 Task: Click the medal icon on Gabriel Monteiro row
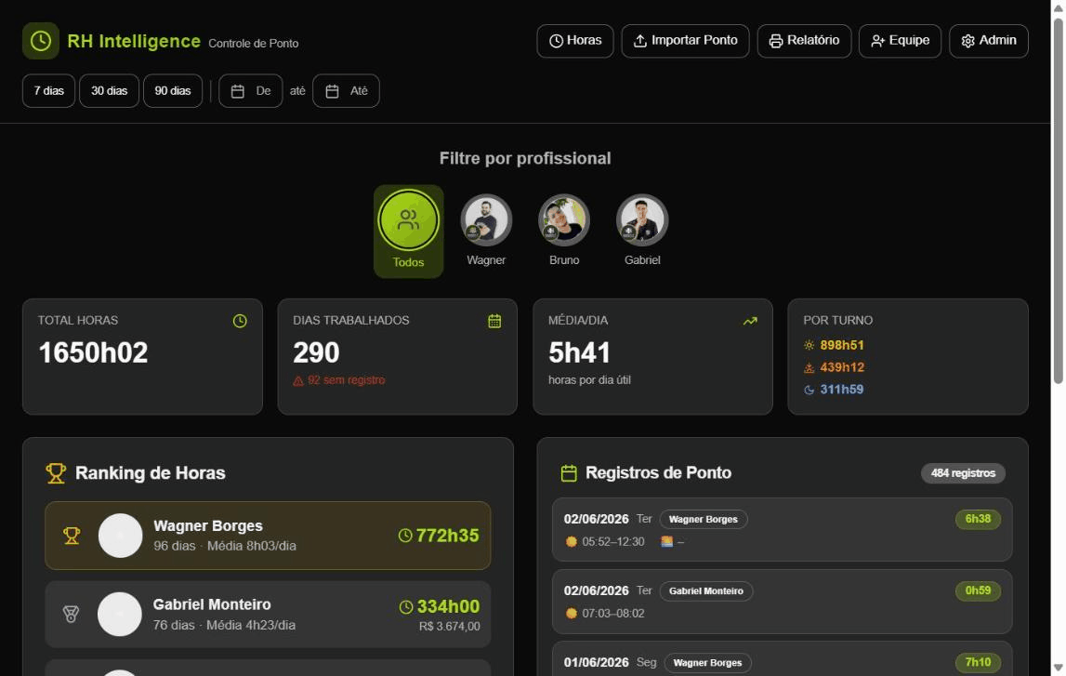coord(71,614)
